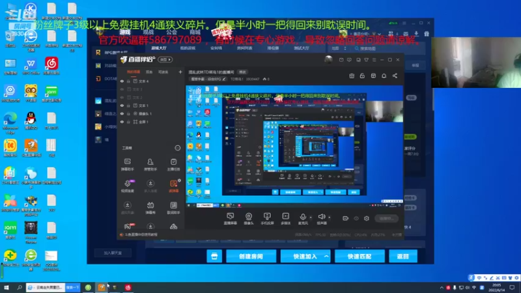
Task: Toggle the lock for 摄像头 1 source
Action: pyautogui.click(x=128, y=113)
